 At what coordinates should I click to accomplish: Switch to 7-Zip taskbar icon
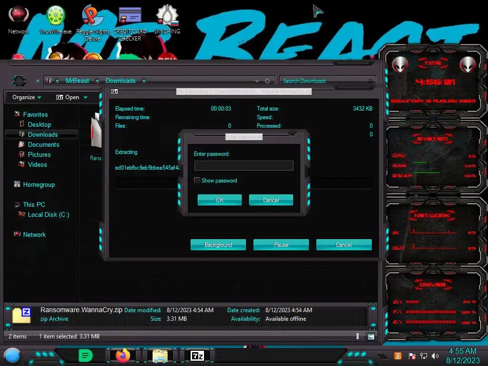[x=197, y=356]
